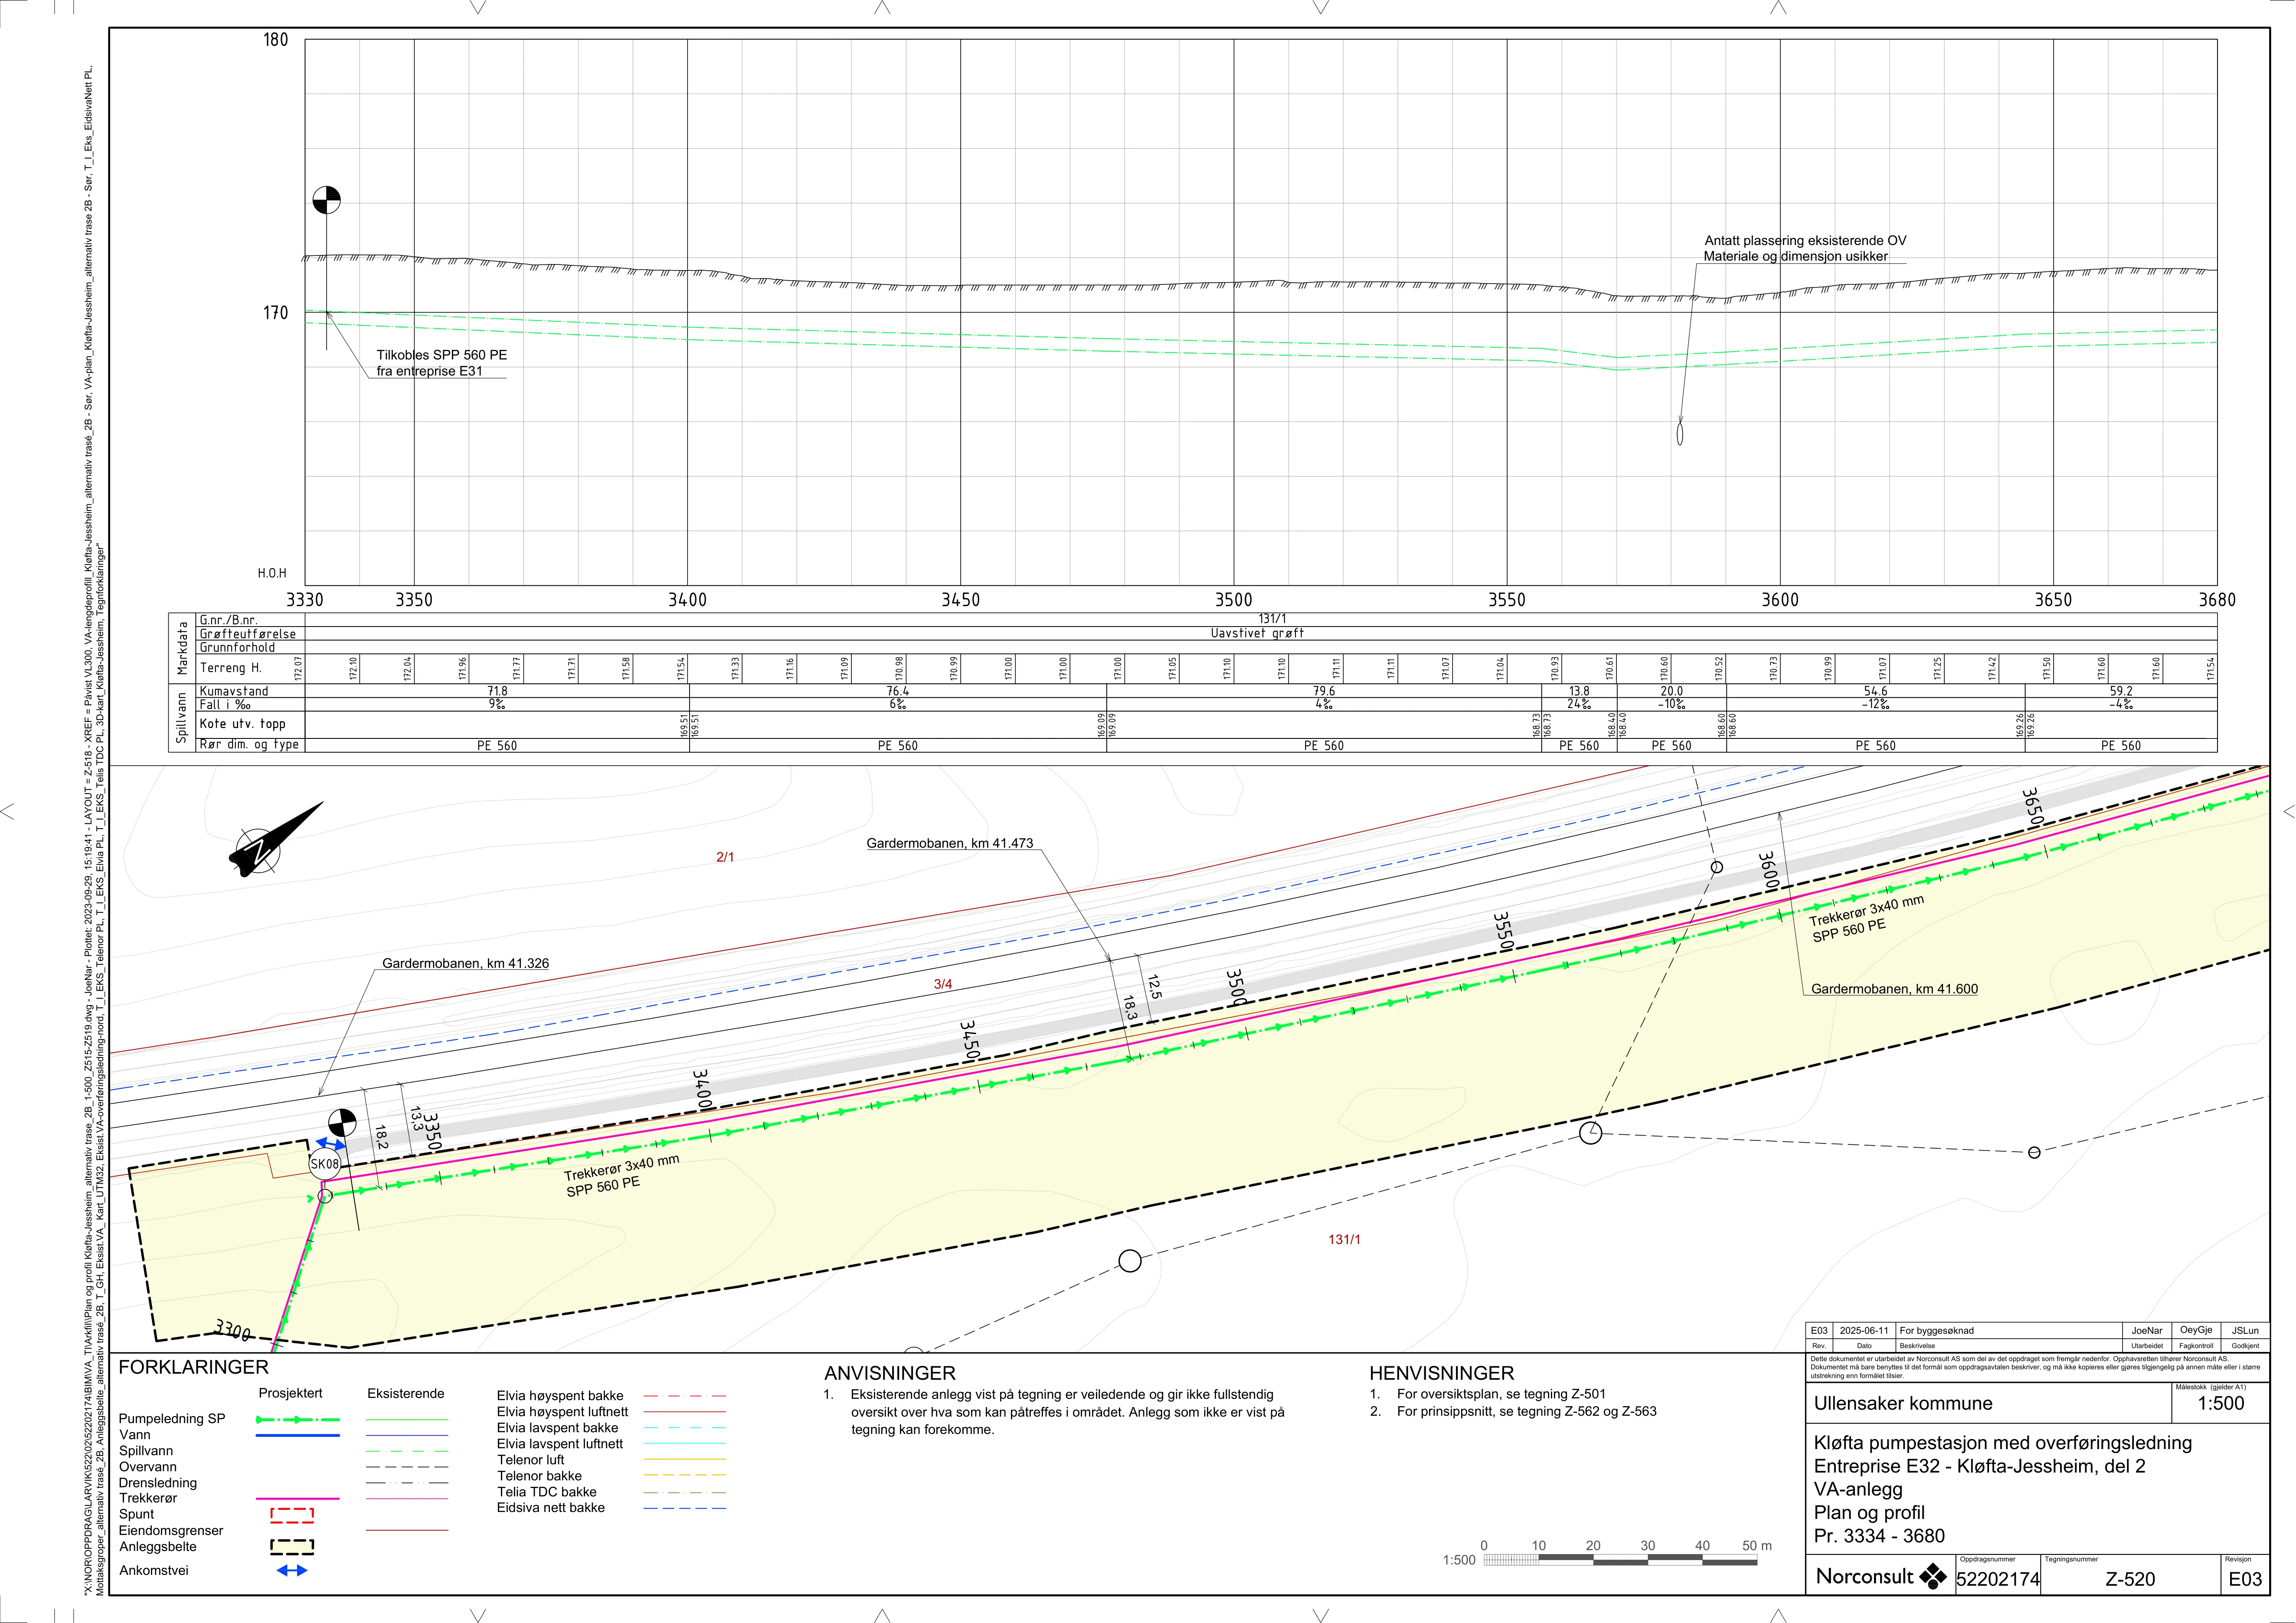Viewport: 2296px width, 1623px height.
Task: Click 'Plan og profil' title line
Action: (x=1869, y=1513)
